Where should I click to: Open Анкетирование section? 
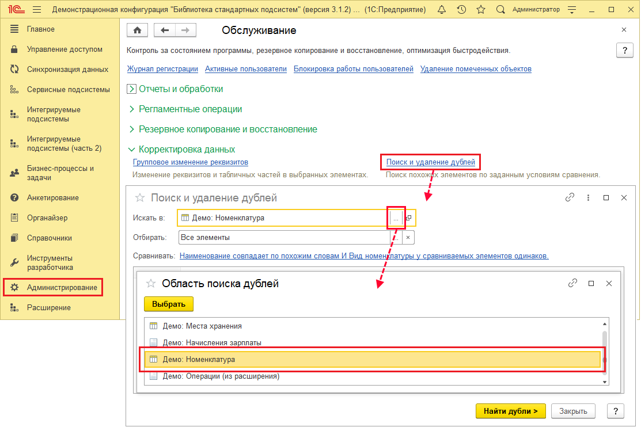pos(60,198)
